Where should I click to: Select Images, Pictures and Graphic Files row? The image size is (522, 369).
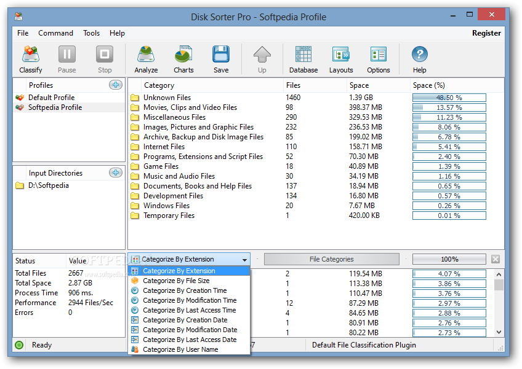tap(316, 127)
